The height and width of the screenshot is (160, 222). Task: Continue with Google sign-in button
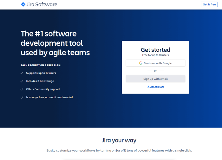click(155, 63)
